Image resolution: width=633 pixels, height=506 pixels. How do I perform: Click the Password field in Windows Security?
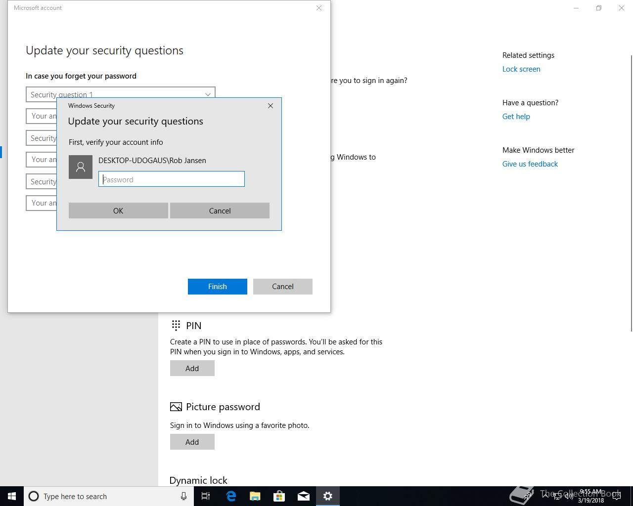[172, 179]
